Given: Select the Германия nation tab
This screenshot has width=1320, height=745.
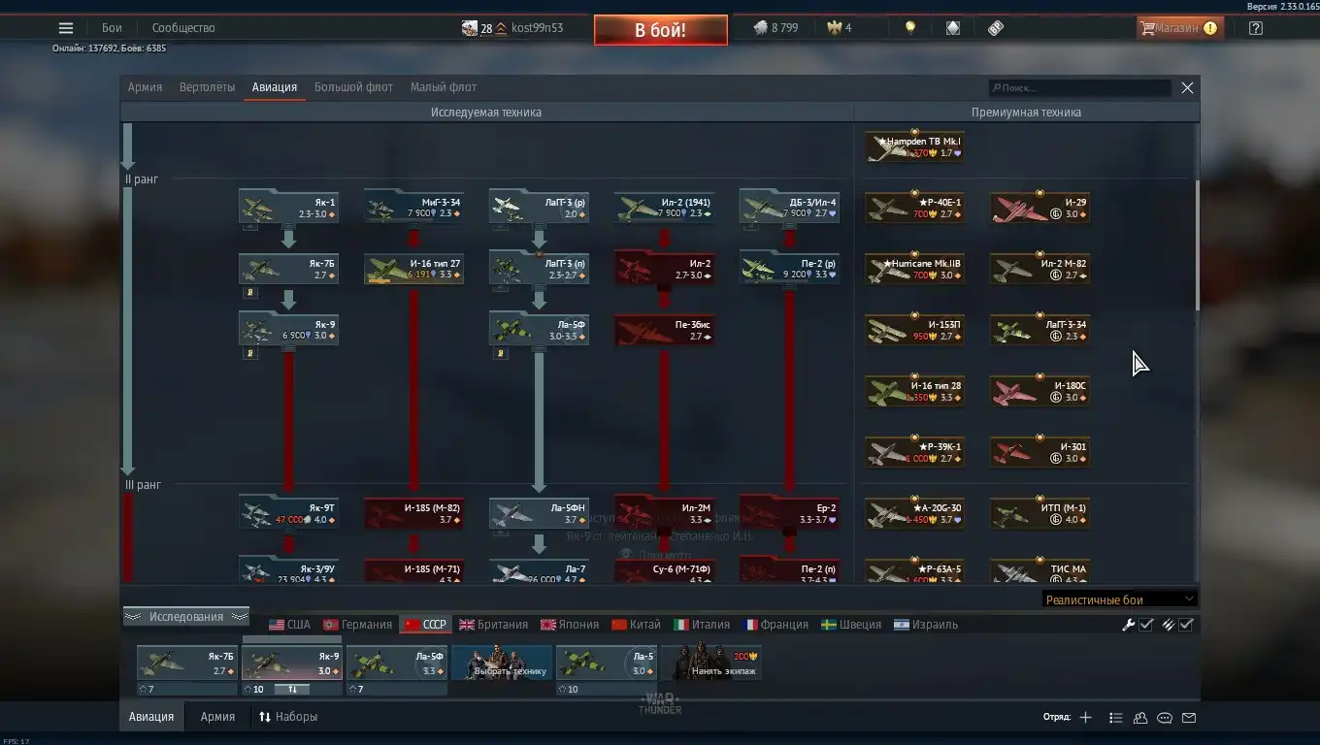Looking at the screenshot, I should pyautogui.click(x=357, y=625).
